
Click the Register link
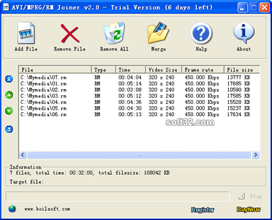click(203, 210)
